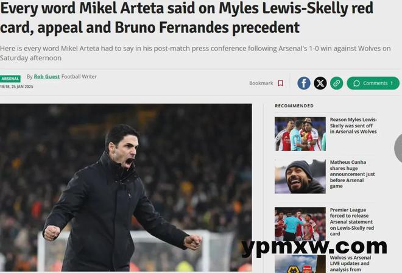
Task: Open the Premier League statement thumbnail
Action: pos(300,224)
